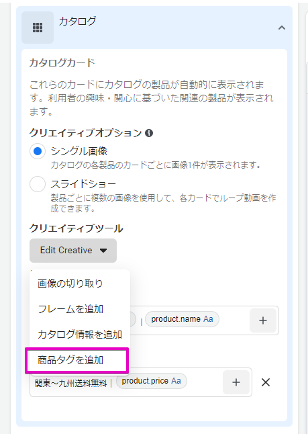Select the シングル画像 radio button
The height and width of the screenshot is (434, 308).
[38, 151]
